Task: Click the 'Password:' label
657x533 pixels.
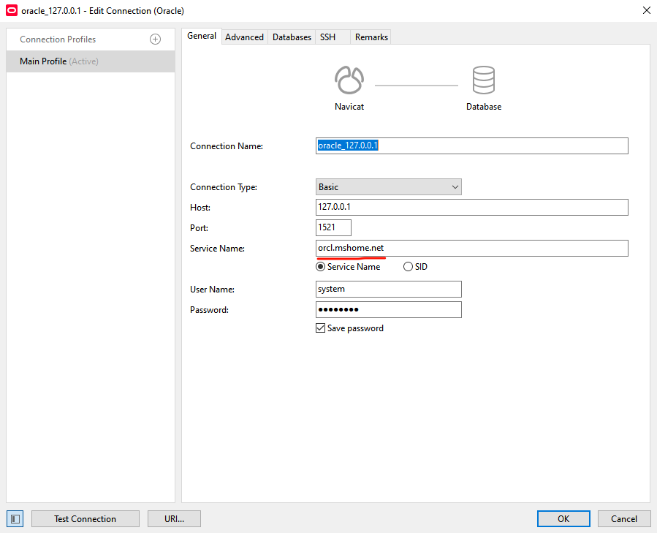Action: (209, 310)
